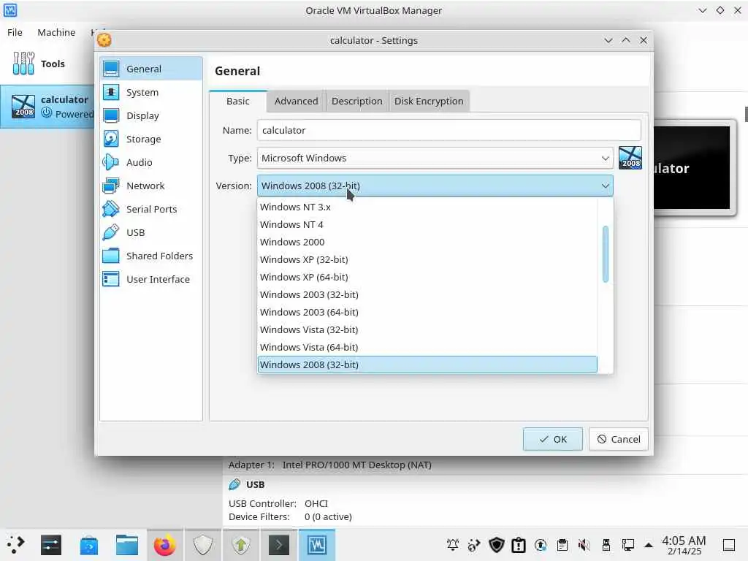This screenshot has width=748, height=561.
Task: Select the calculator VM in the machine list
Action: (x=47, y=107)
